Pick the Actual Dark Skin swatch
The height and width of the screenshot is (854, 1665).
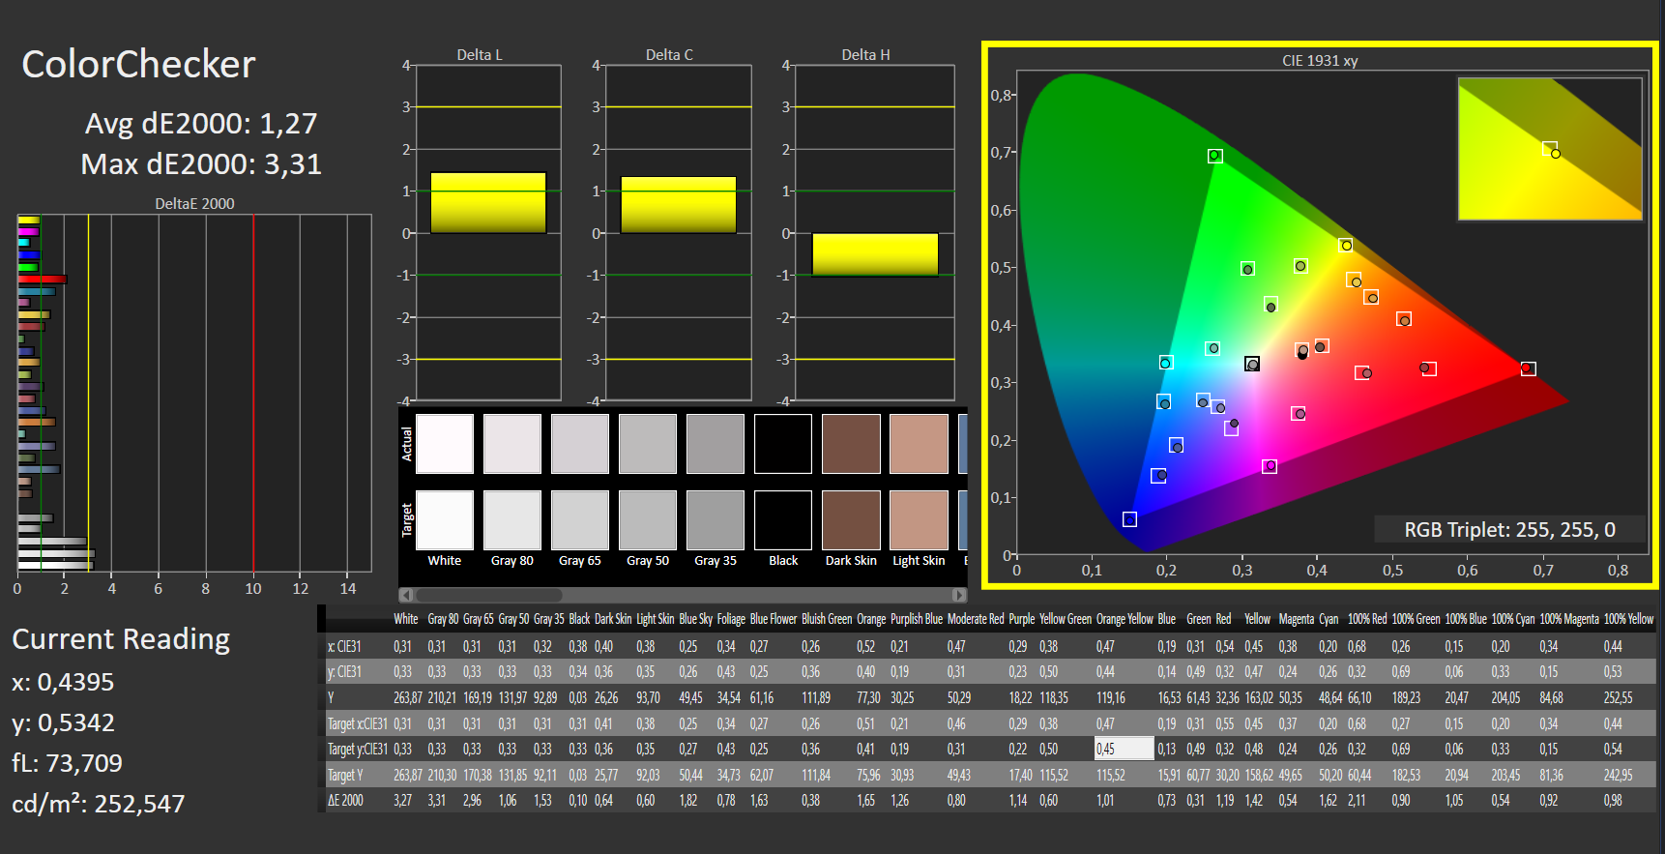851,444
